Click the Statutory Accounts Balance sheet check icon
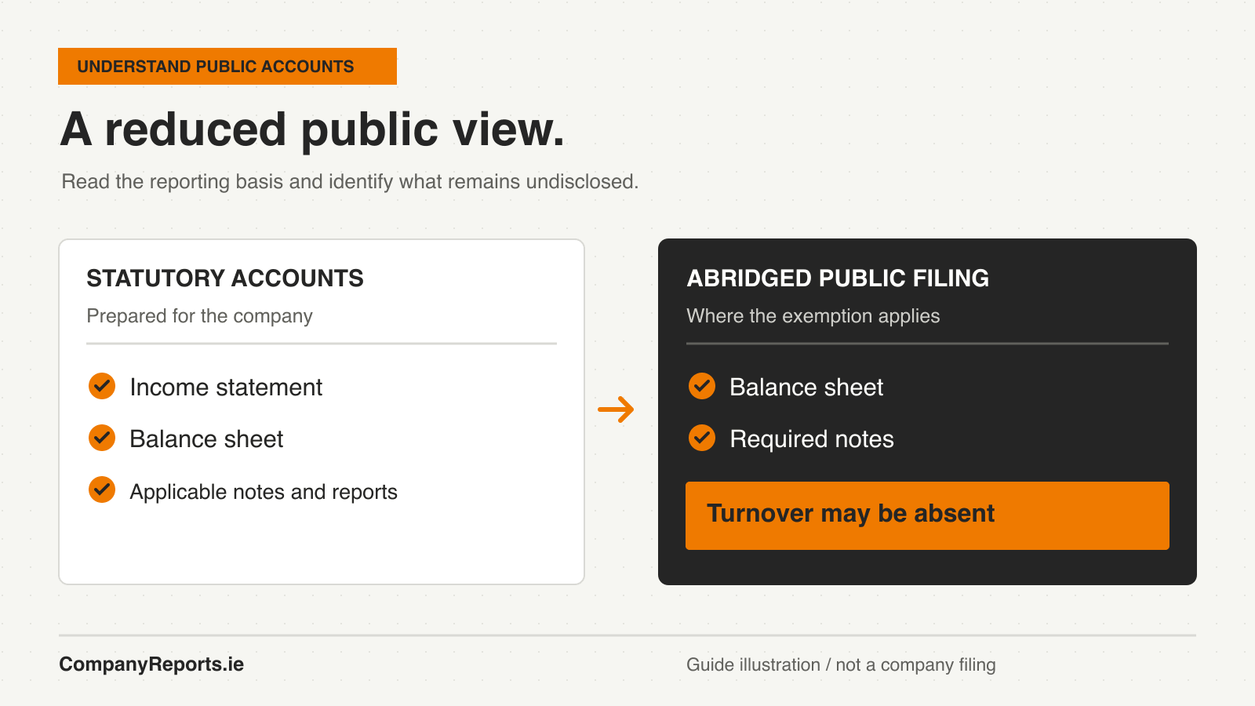Image resolution: width=1255 pixels, height=706 pixels. pos(102,438)
